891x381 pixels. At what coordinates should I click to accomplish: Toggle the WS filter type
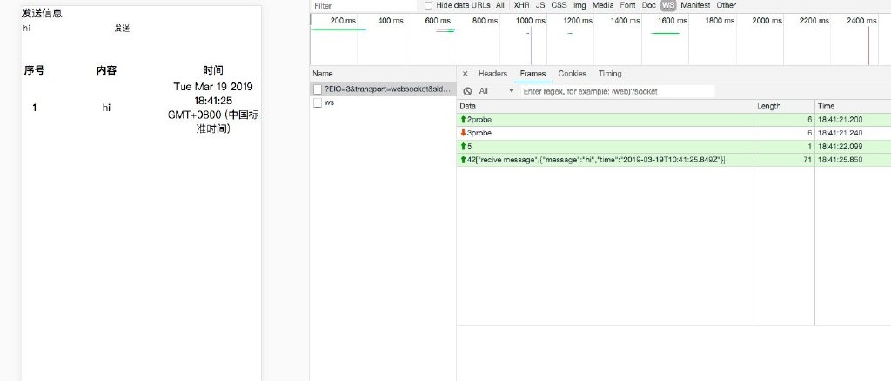tap(668, 5)
